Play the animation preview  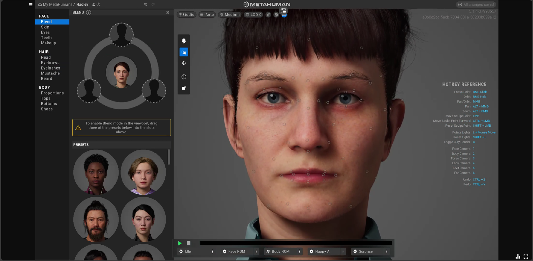pyautogui.click(x=180, y=243)
